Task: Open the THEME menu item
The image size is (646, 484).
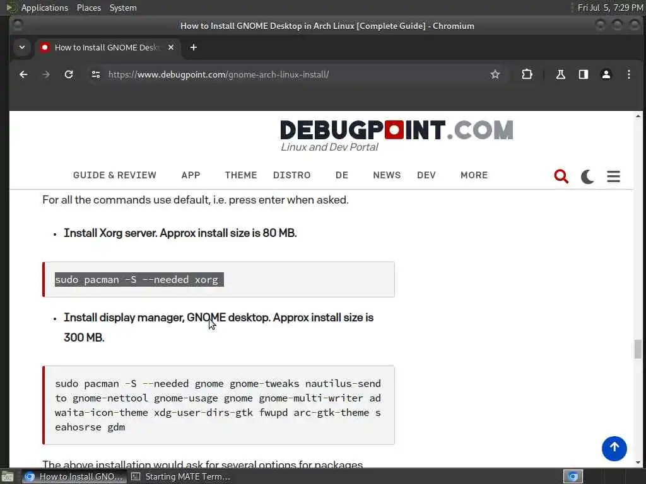Action: (x=241, y=175)
